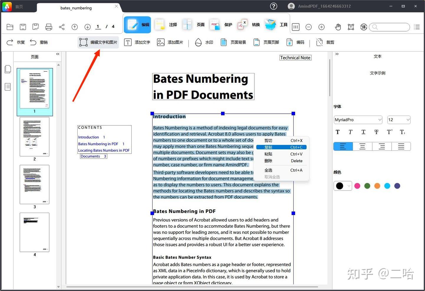Viewport: 425px width, 291px height.
Task: Click the user avatar icon
Action: tap(291, 6)
